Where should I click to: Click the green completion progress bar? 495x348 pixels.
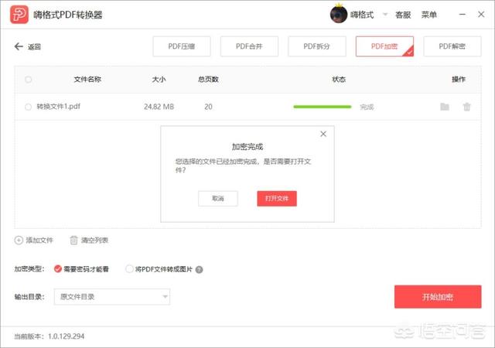point(322,107)
